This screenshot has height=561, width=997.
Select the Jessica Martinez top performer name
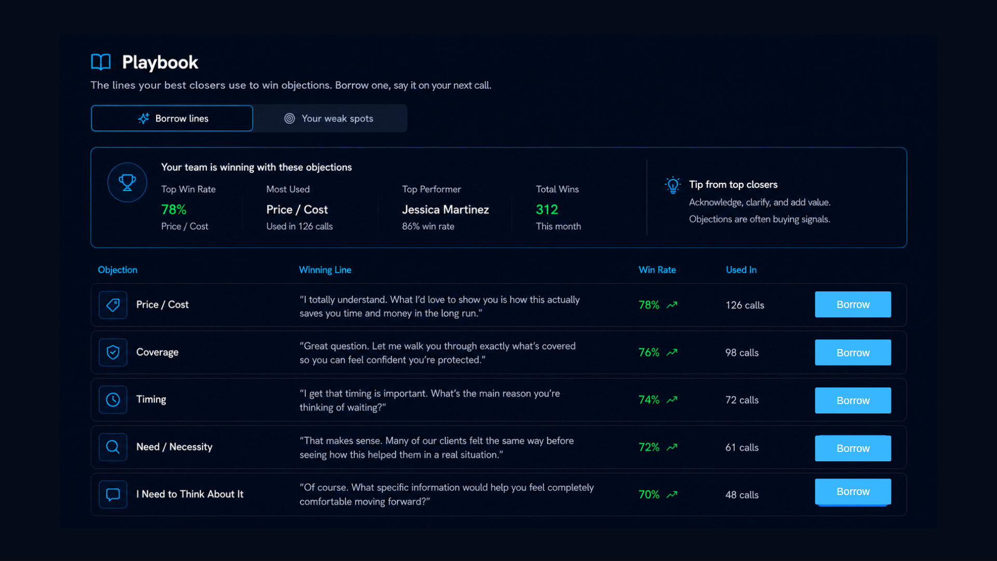(x=445, y=209)
